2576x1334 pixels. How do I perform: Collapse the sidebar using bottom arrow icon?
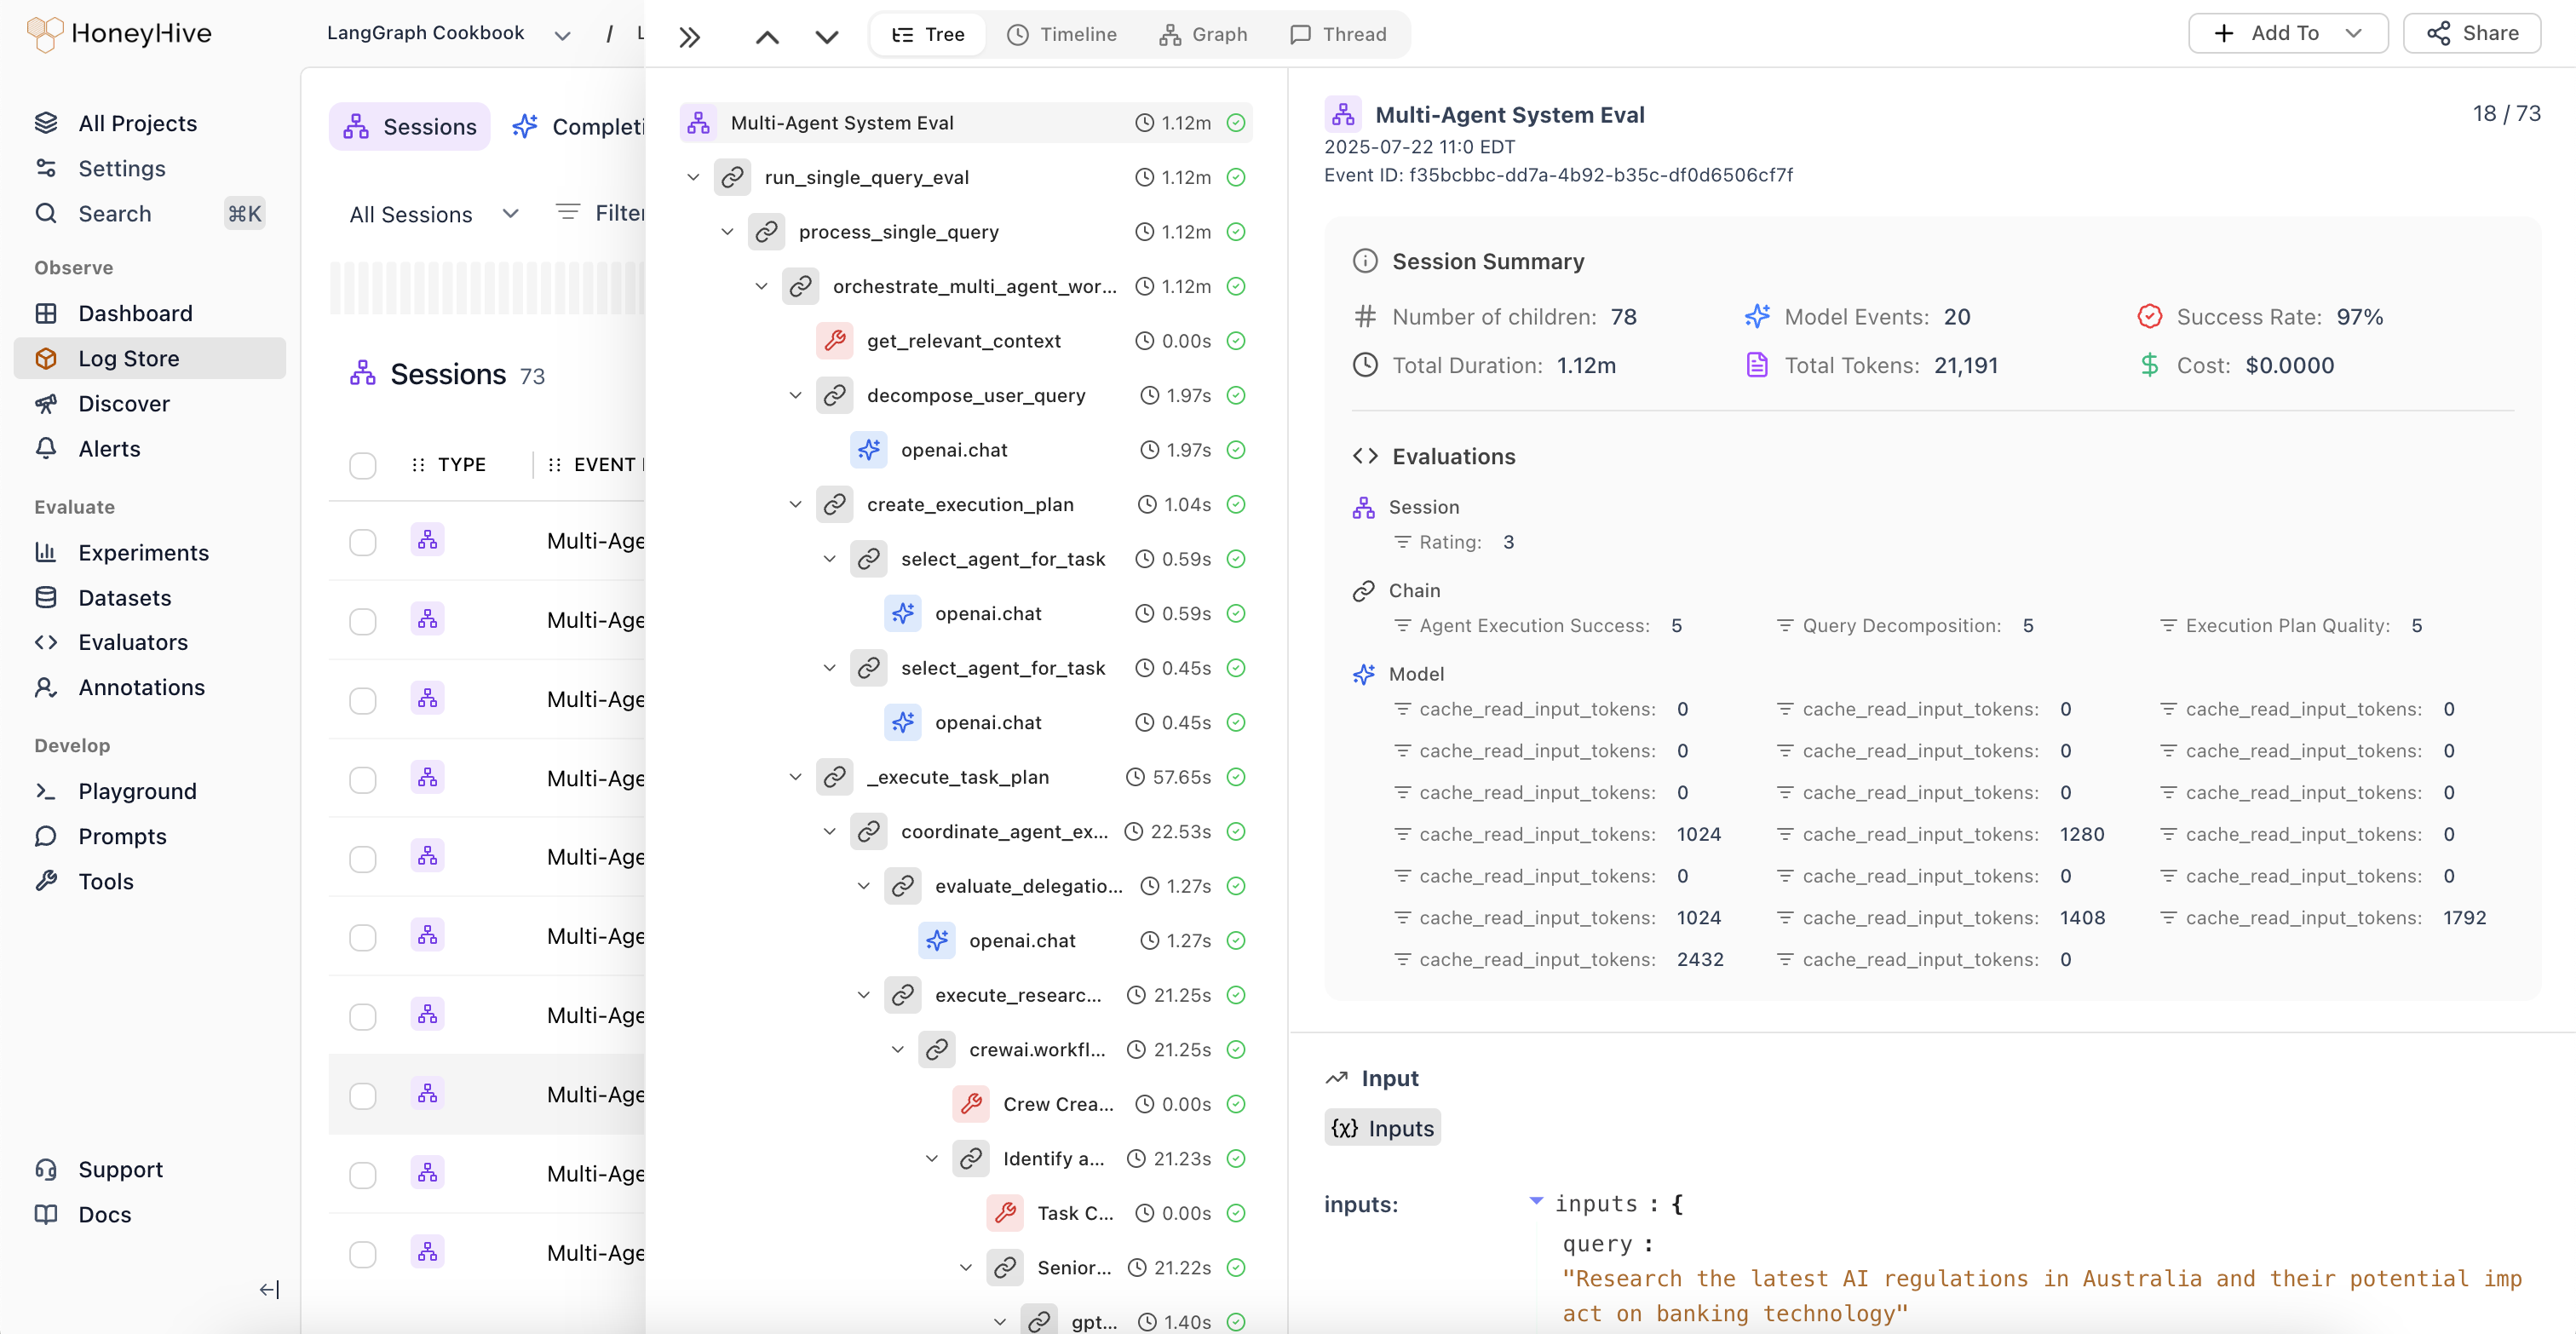[269, 1289]
